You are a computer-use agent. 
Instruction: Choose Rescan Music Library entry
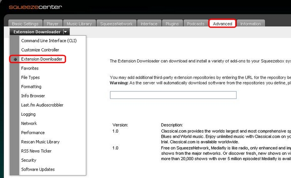click(x=40, y=142)
